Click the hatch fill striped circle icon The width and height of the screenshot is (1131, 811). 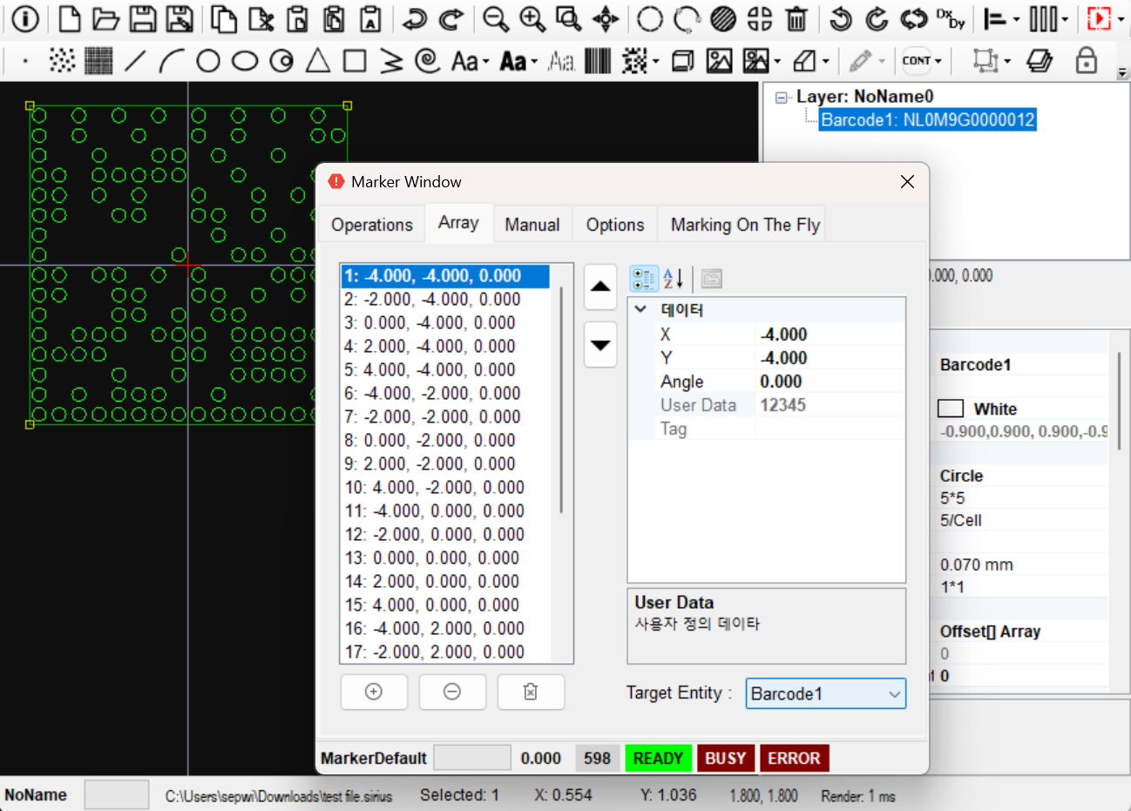(x=722, y=19)
